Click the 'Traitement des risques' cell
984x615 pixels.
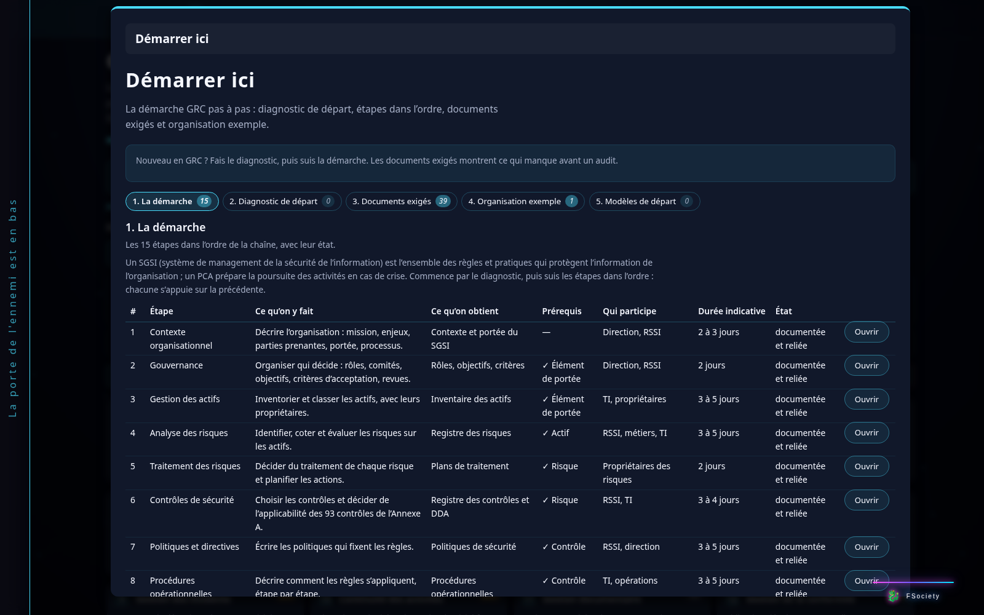tap(195, 466)
